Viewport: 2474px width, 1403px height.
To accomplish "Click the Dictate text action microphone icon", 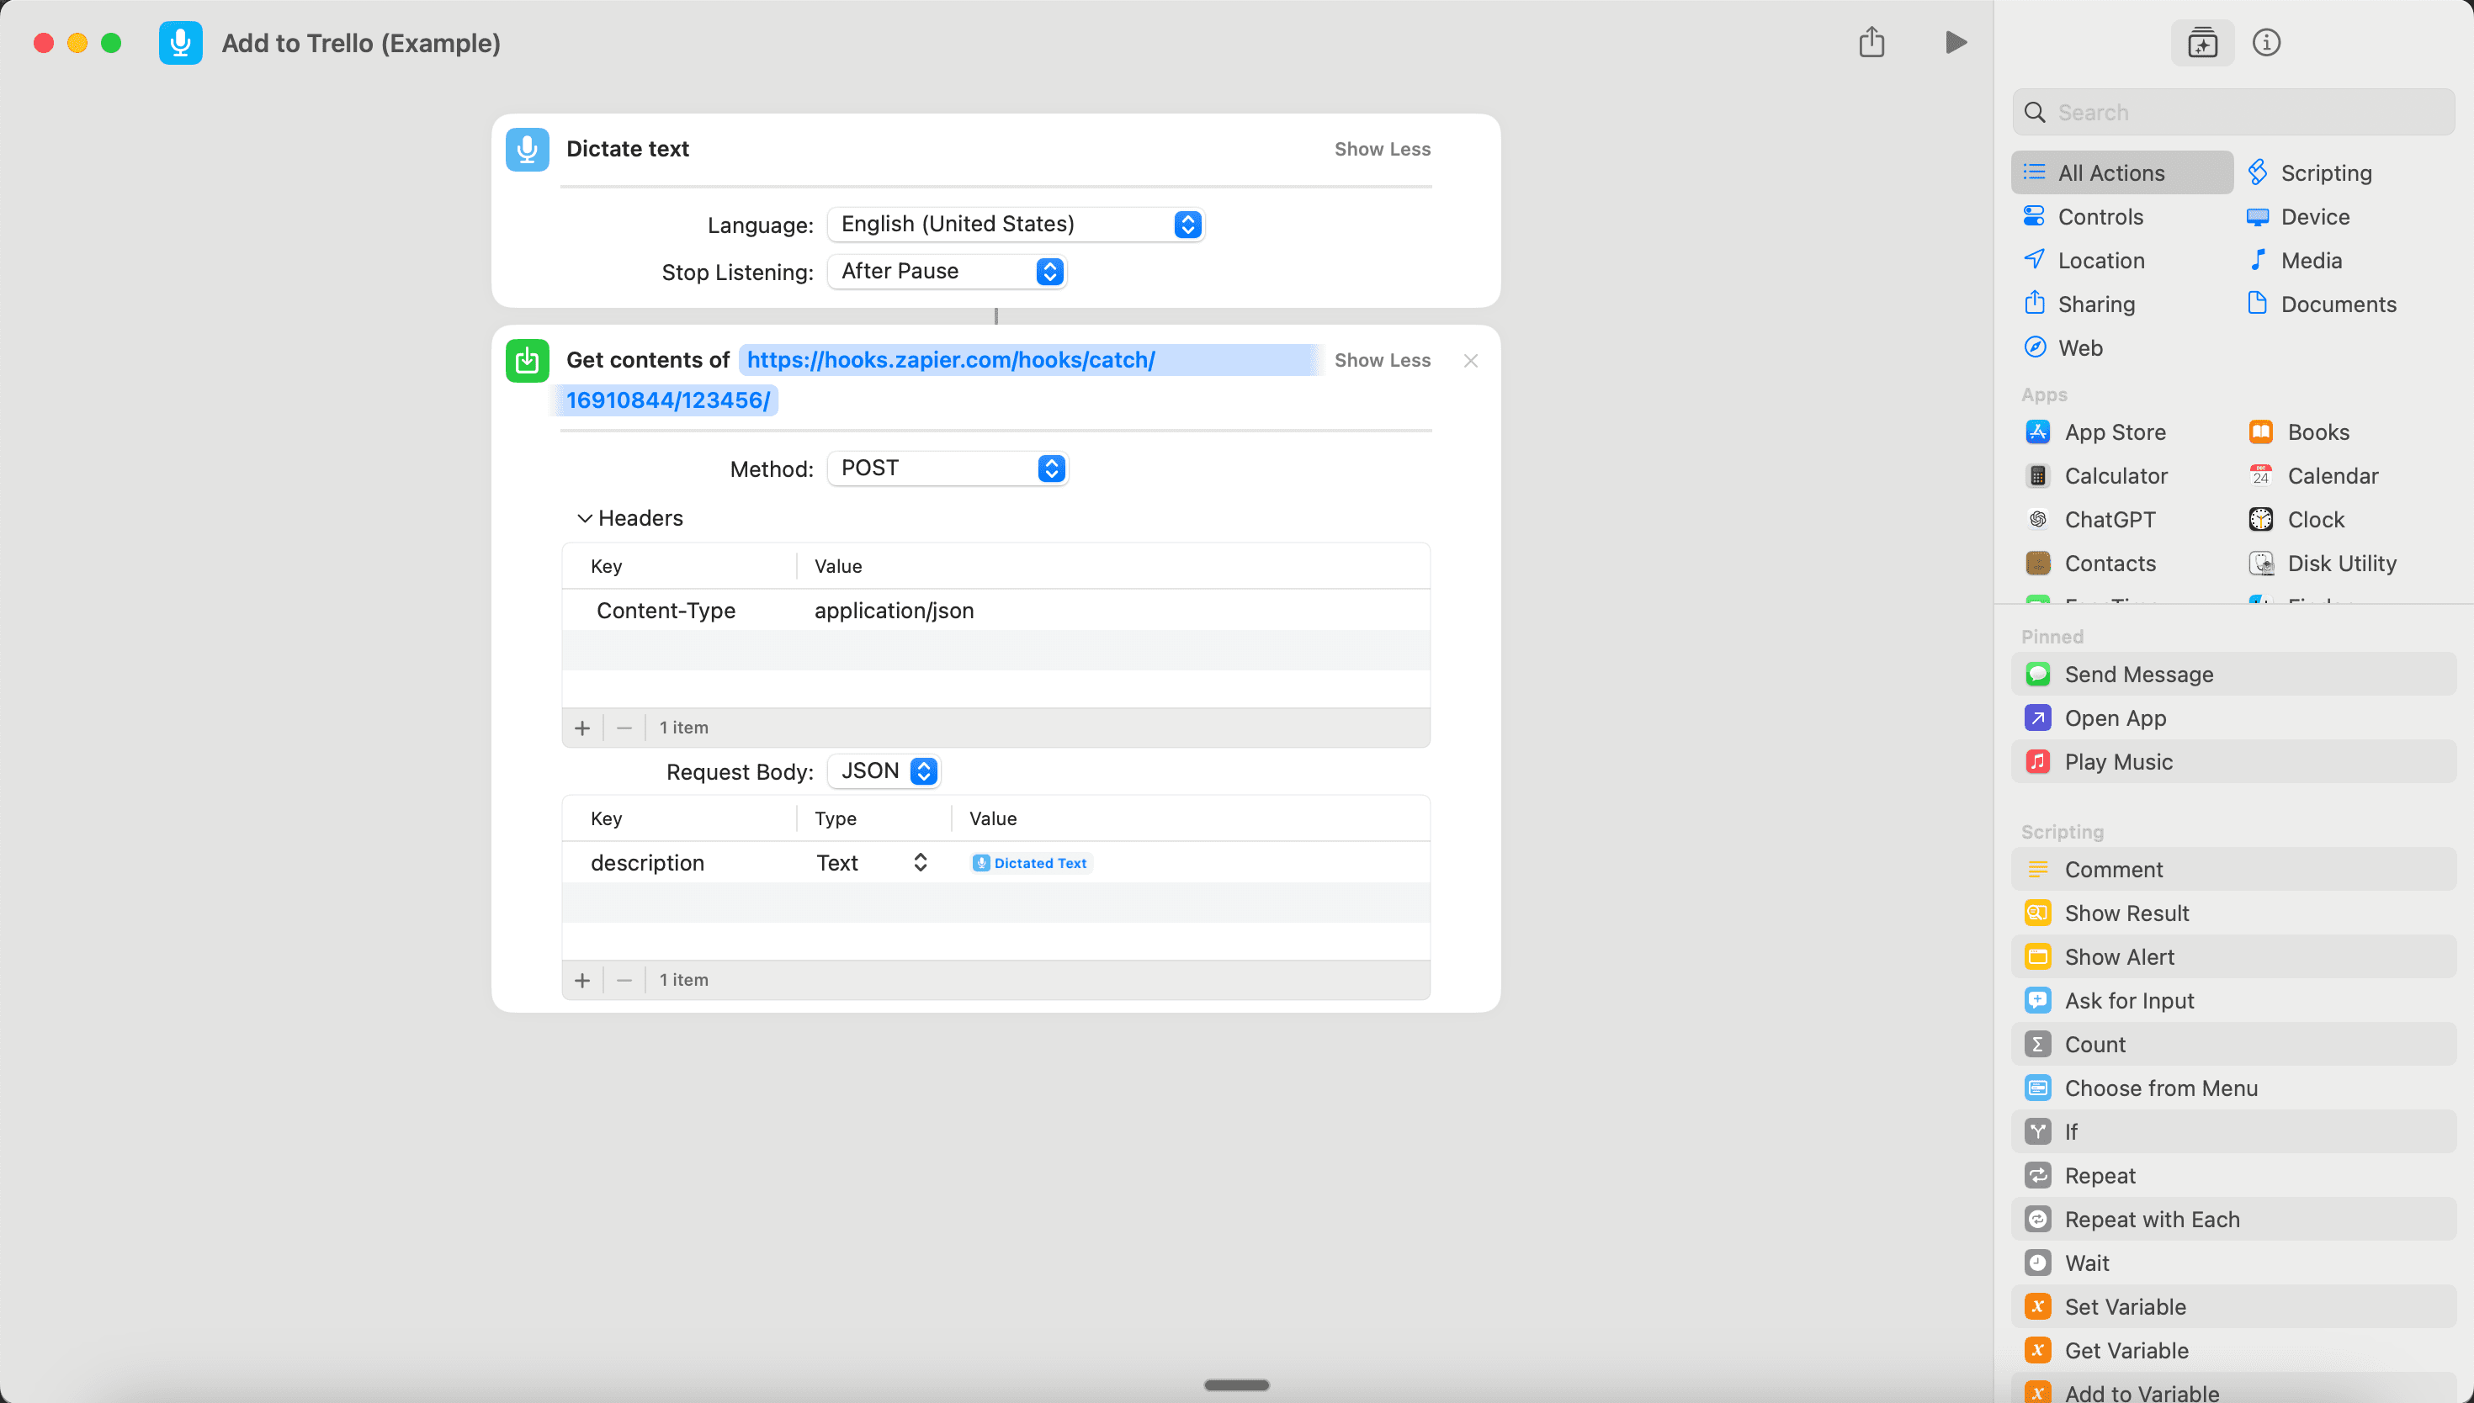I will coord(527,150).
